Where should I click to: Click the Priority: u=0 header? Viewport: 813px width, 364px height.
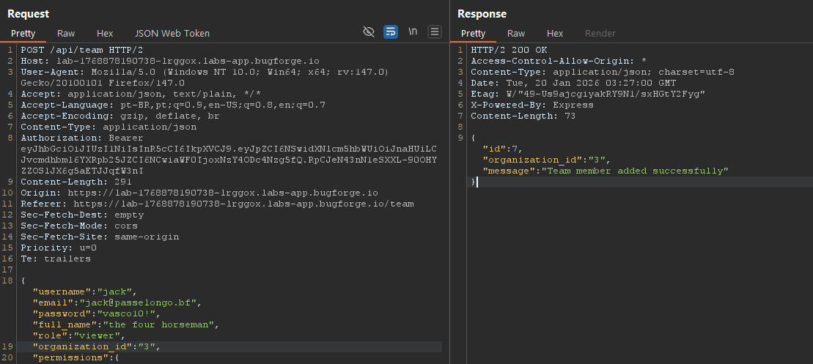pos(59,248)
